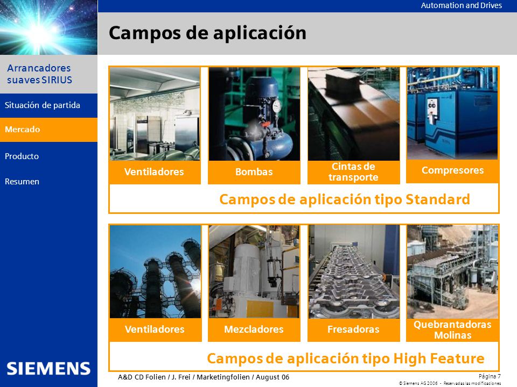517x387 pixels.
Task: Select the Campos de aplicación slide title
Action: pos(207,33)
